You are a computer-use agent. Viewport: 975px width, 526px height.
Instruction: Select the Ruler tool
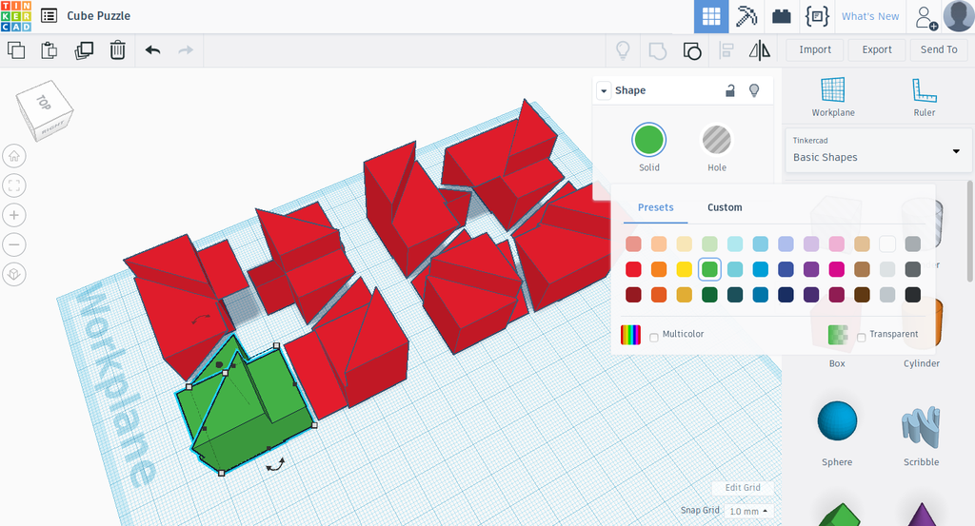click(x=924, y=97)
